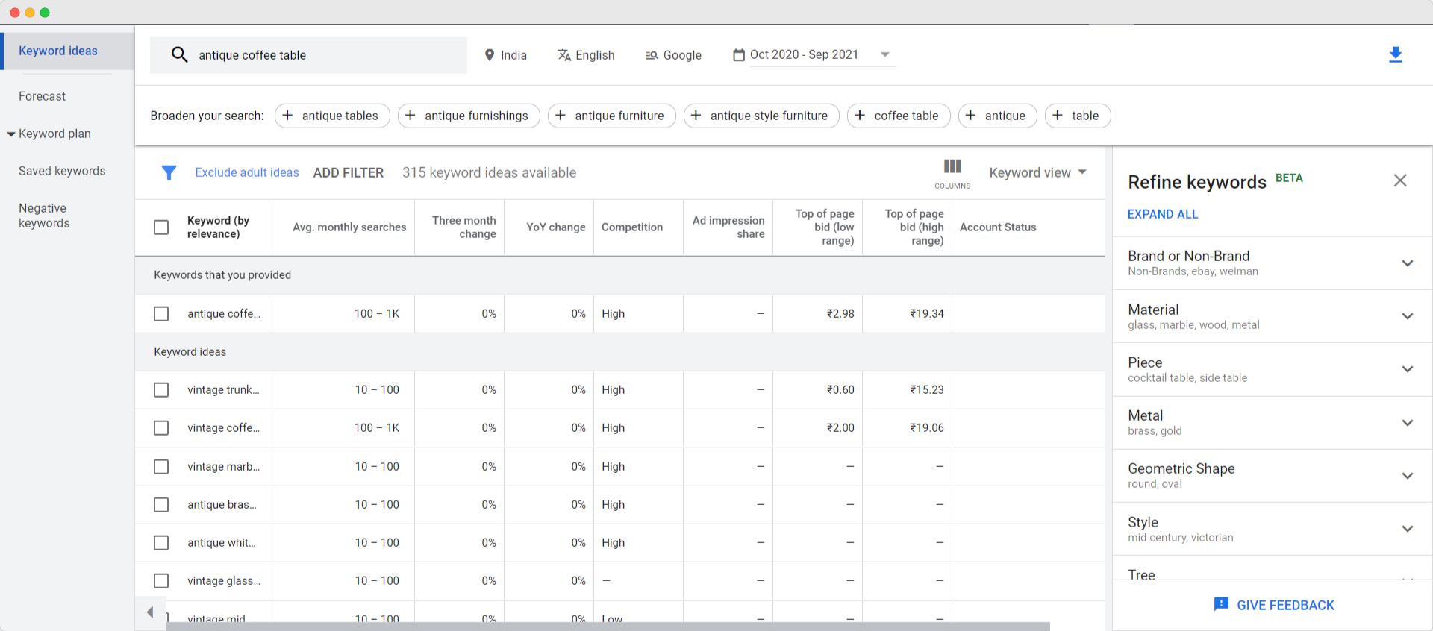Click Exclude adult ideas filter link
The height and width of the screenshot is (631, 1433).
247,172
